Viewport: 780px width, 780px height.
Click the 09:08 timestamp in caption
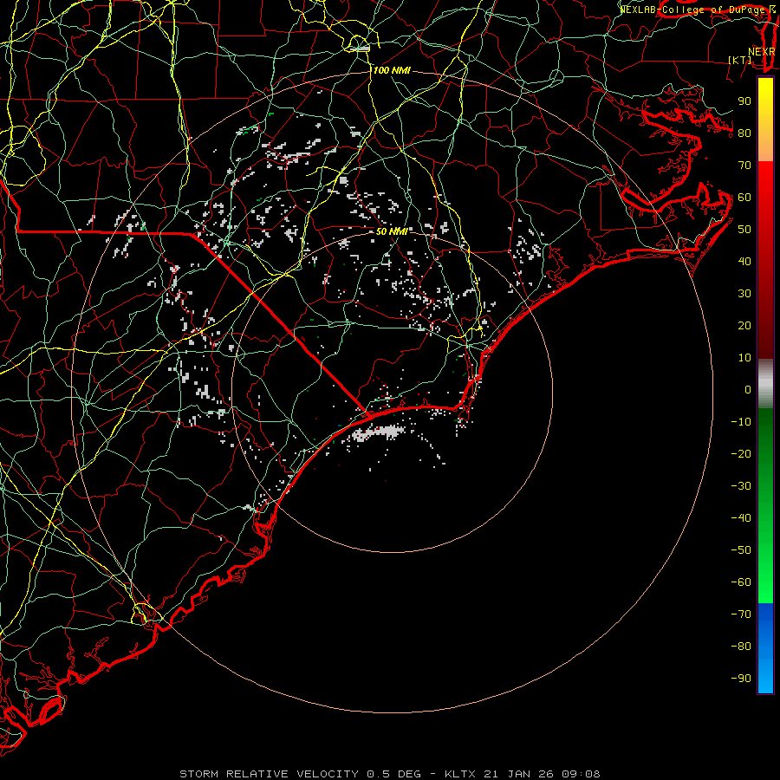581,774
